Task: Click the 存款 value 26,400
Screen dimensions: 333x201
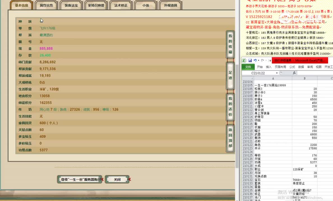Action: coord(45,55)
